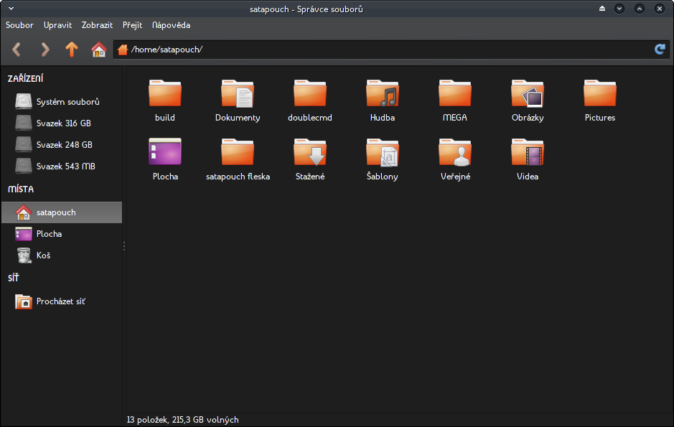Select the Obrázky folder icon
674x427 pixels.
tap(528, 93)
